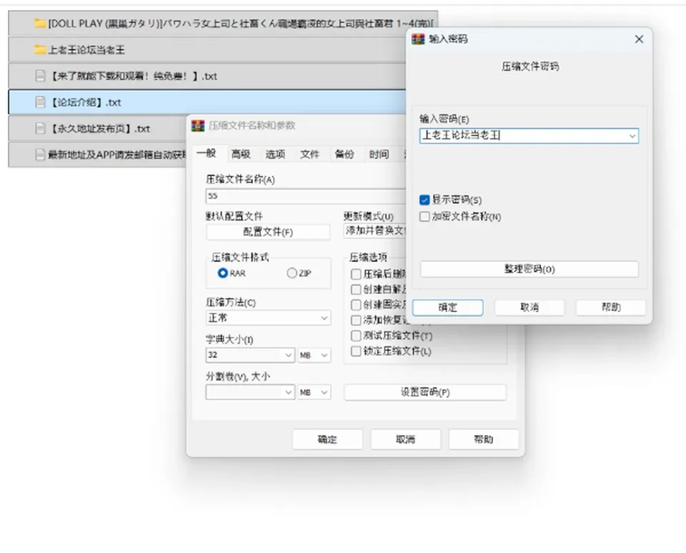Open the 压缩方法 dropdown showing 正常

coord(268,318)
